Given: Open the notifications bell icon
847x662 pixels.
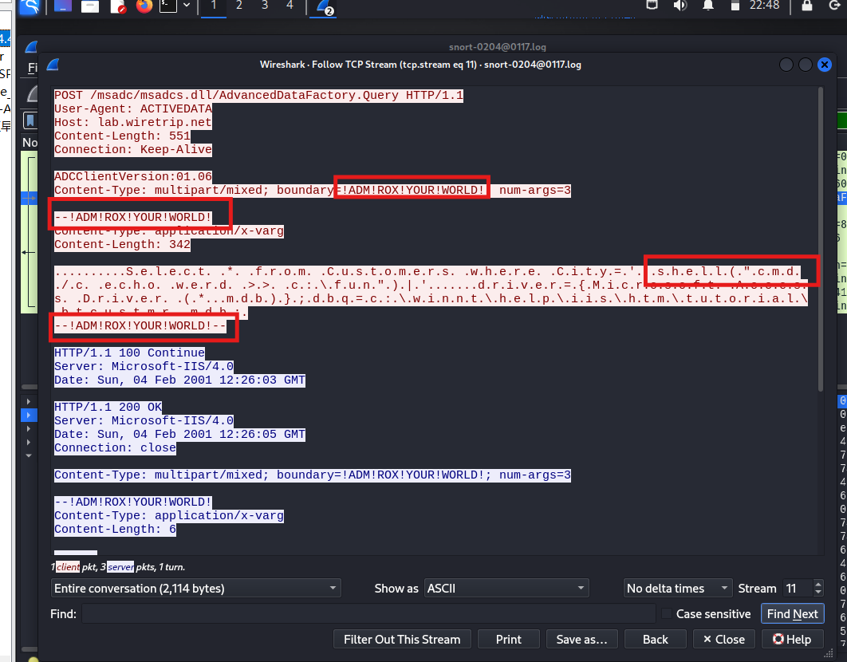Looking at the screenshot, I should [x=708, y=6].
